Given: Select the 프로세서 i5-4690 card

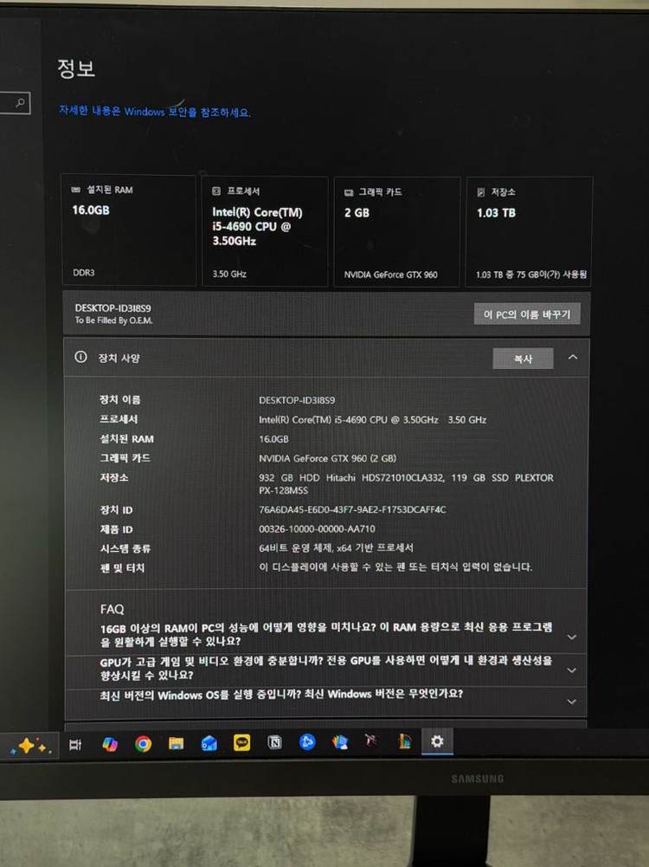Looking at the screenshot, I should coord(265,231).
